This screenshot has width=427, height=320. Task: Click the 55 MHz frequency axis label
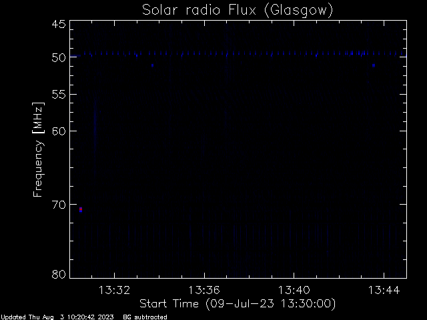coord(59,95)
